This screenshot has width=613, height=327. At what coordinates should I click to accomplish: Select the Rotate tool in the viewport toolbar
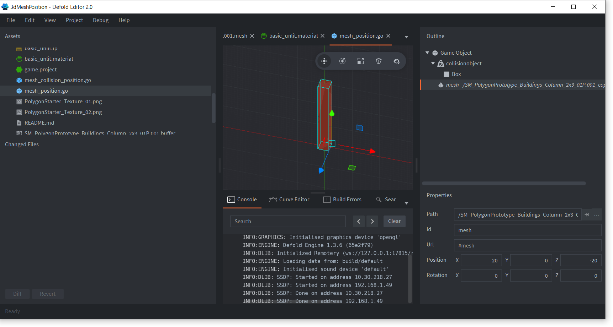pos(342,61)
